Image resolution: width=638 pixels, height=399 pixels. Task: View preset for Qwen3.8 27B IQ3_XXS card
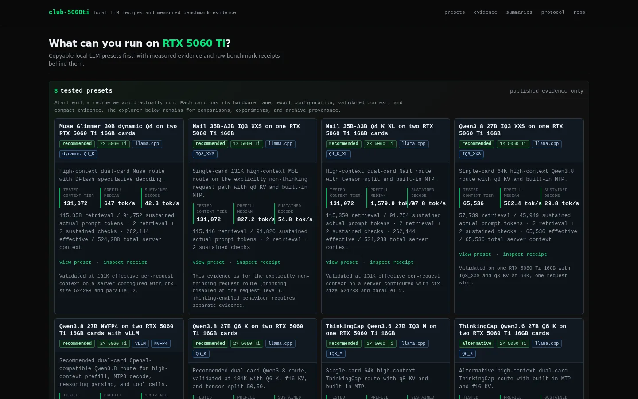pos(475,254)
